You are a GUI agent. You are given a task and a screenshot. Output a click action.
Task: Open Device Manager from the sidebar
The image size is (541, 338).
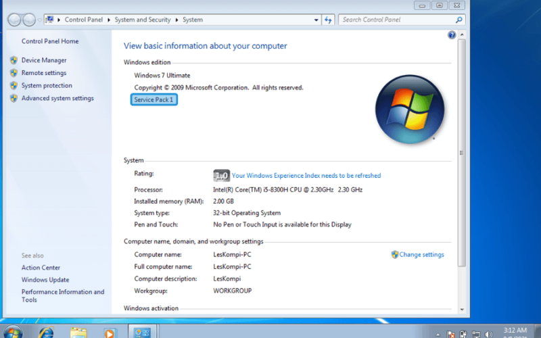coord(44,60)
